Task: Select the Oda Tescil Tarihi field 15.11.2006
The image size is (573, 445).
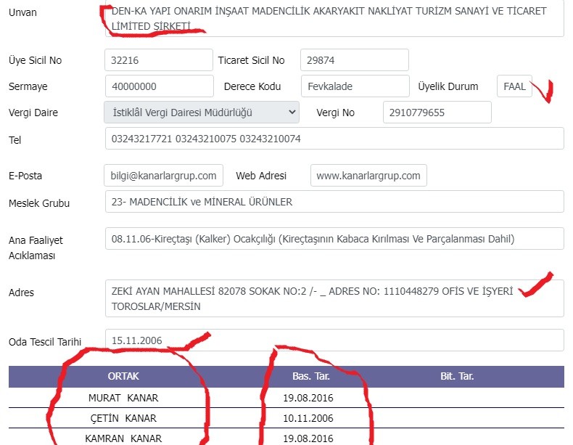Action: pos(334,340)
